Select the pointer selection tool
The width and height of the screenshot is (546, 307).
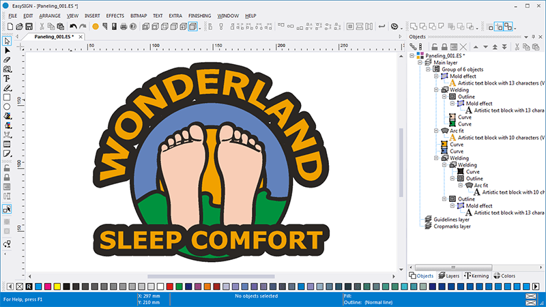(7, 41)
